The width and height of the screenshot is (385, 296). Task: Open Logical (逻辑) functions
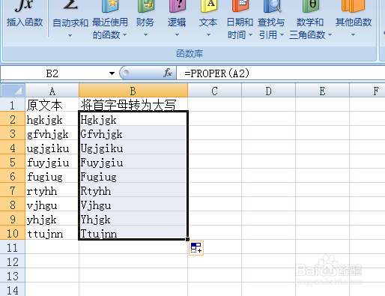coord(177,19)
